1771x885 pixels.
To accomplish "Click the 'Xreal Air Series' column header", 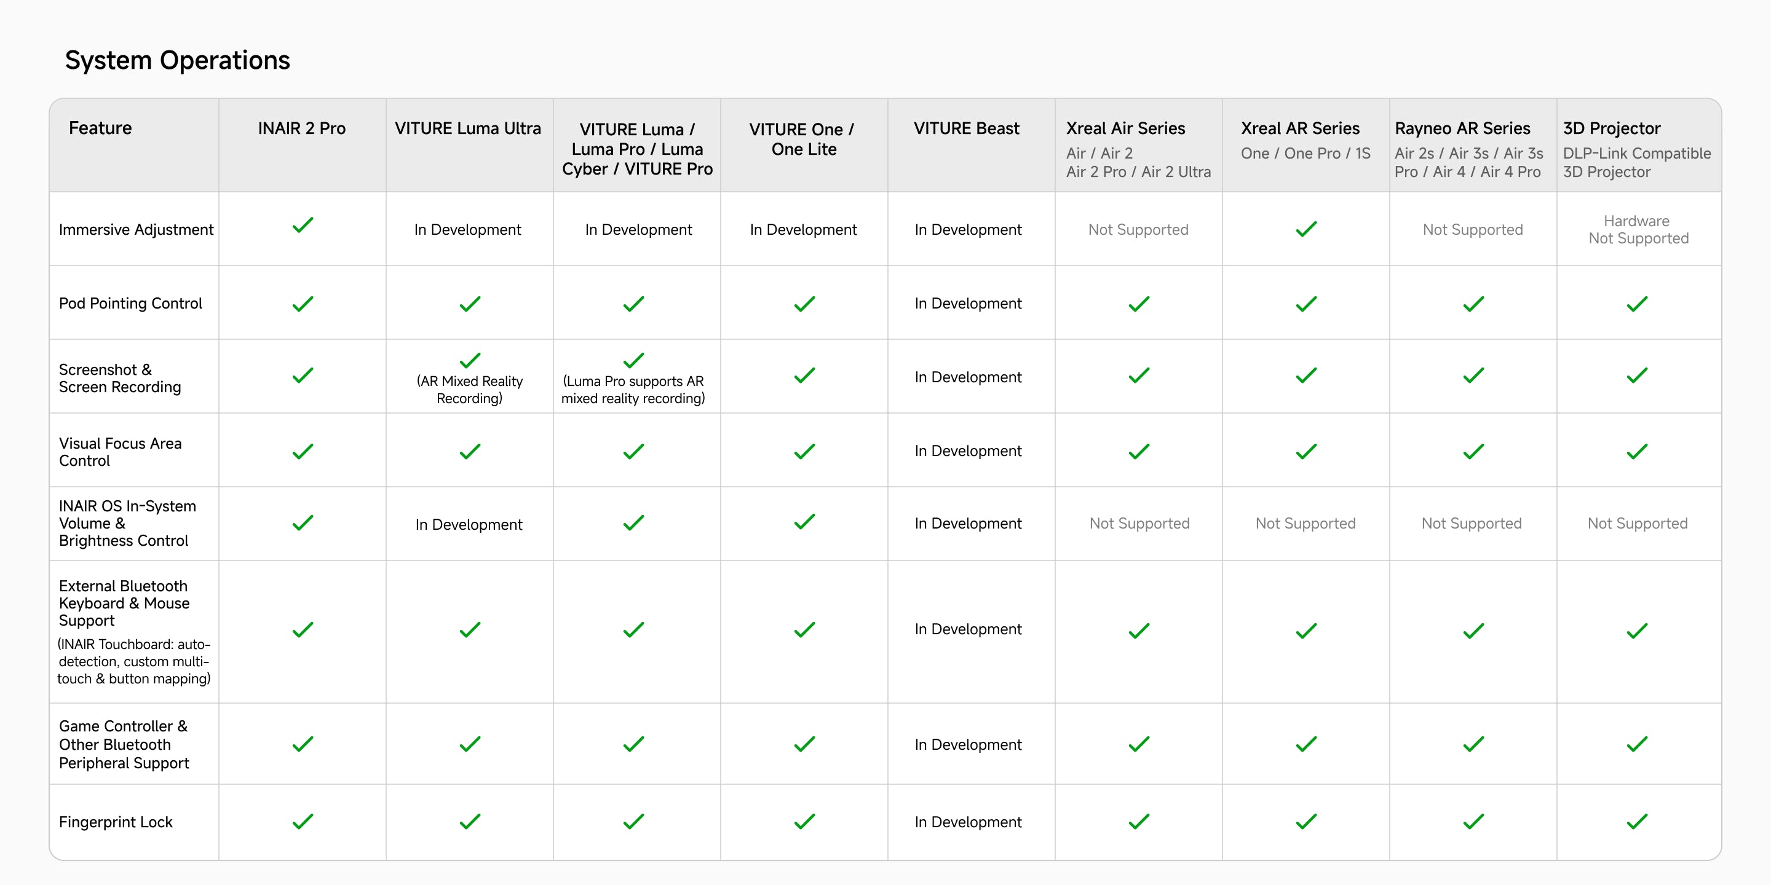I will pyautogui.click(x=1125, y=128).
